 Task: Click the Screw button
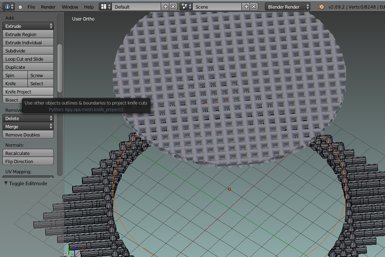[41, 75]
